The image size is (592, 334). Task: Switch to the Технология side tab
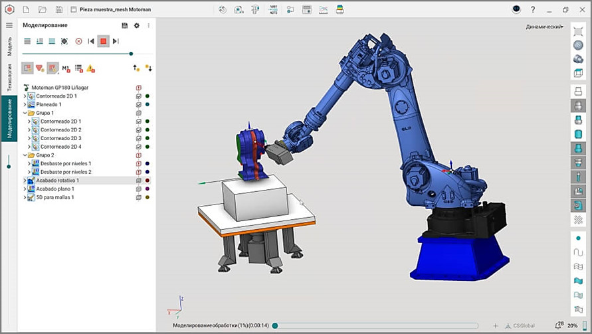(9, 78)
